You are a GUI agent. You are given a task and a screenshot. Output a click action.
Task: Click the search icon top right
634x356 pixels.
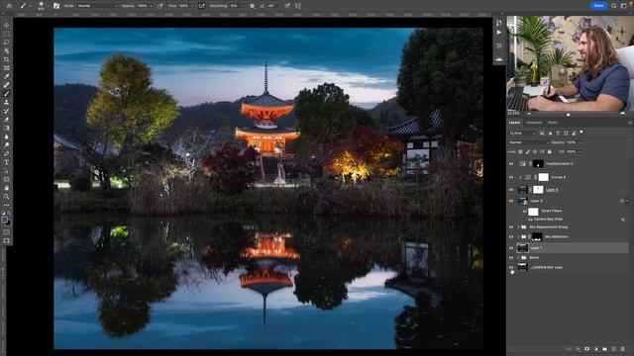tap(614, 6)
